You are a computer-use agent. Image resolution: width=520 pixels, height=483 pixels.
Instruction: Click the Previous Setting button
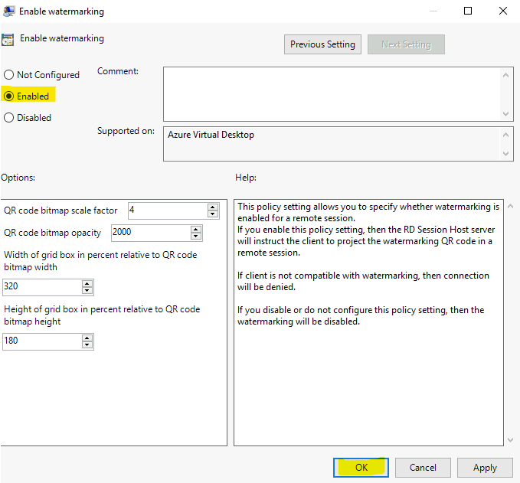tap(322, 44)
